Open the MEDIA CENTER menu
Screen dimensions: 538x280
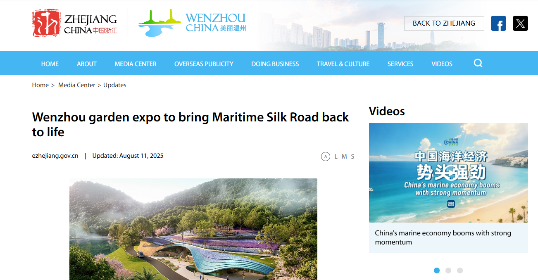[x=136, y=64]
